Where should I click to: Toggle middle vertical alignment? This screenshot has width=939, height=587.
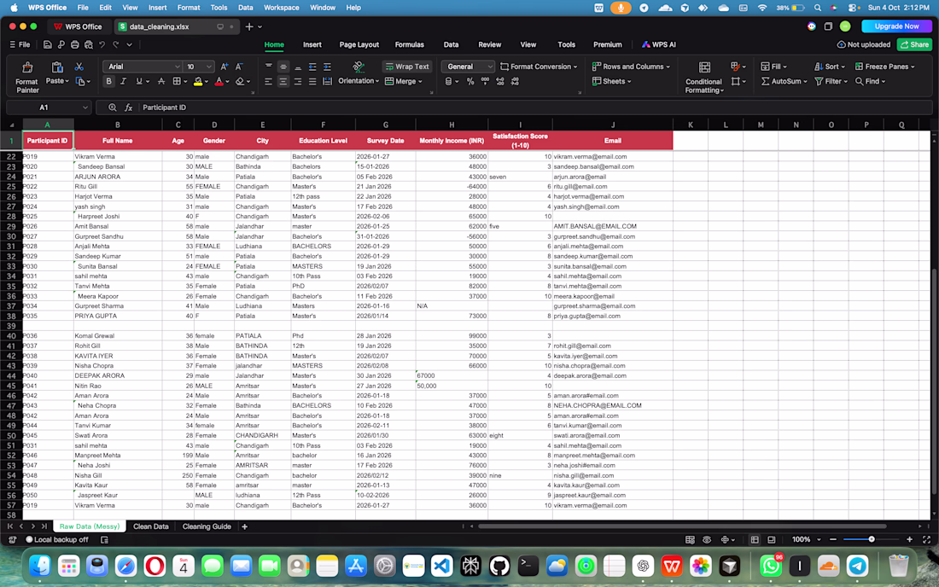click(283, 67)
